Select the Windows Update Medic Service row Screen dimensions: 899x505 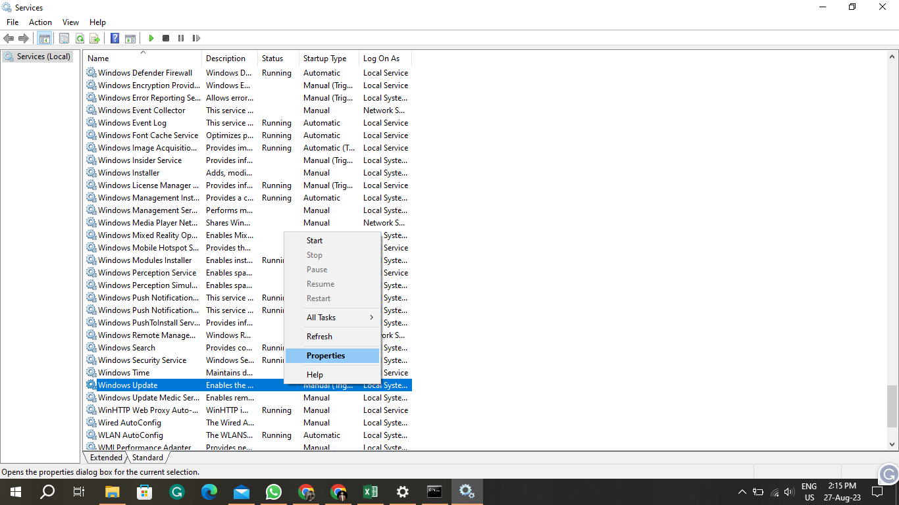247,397
